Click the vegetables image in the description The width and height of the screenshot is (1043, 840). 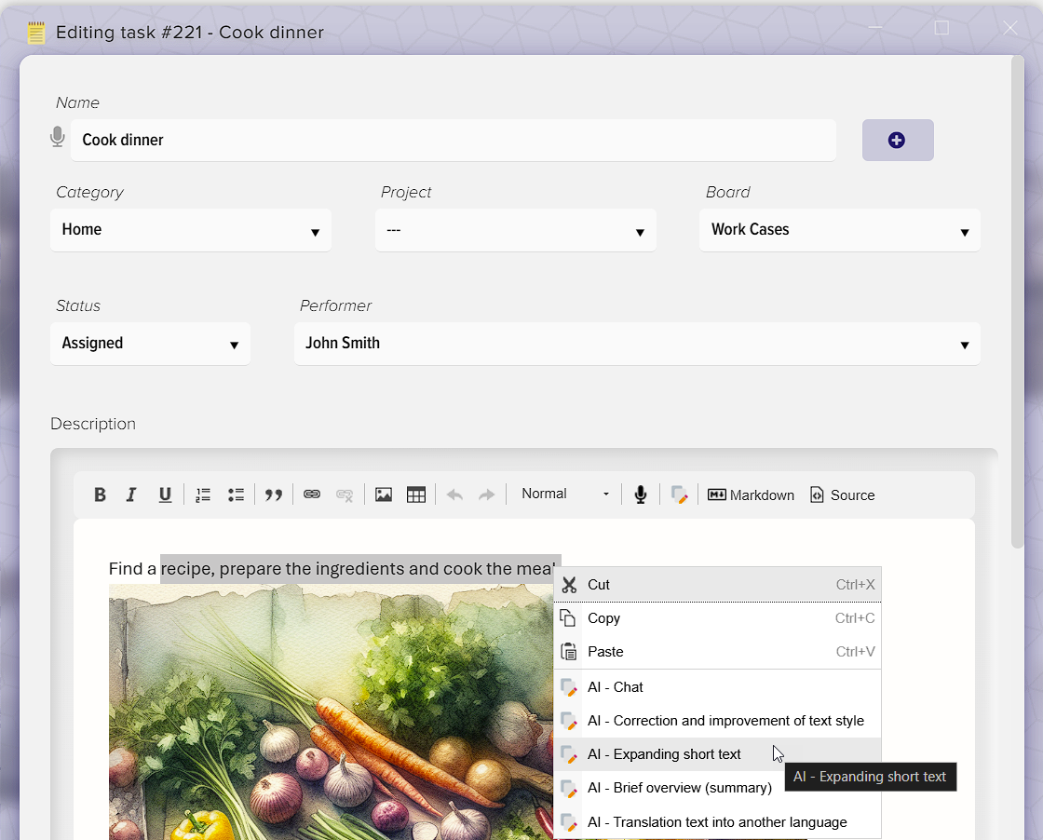pyautogui.click(x=332, y=711)
